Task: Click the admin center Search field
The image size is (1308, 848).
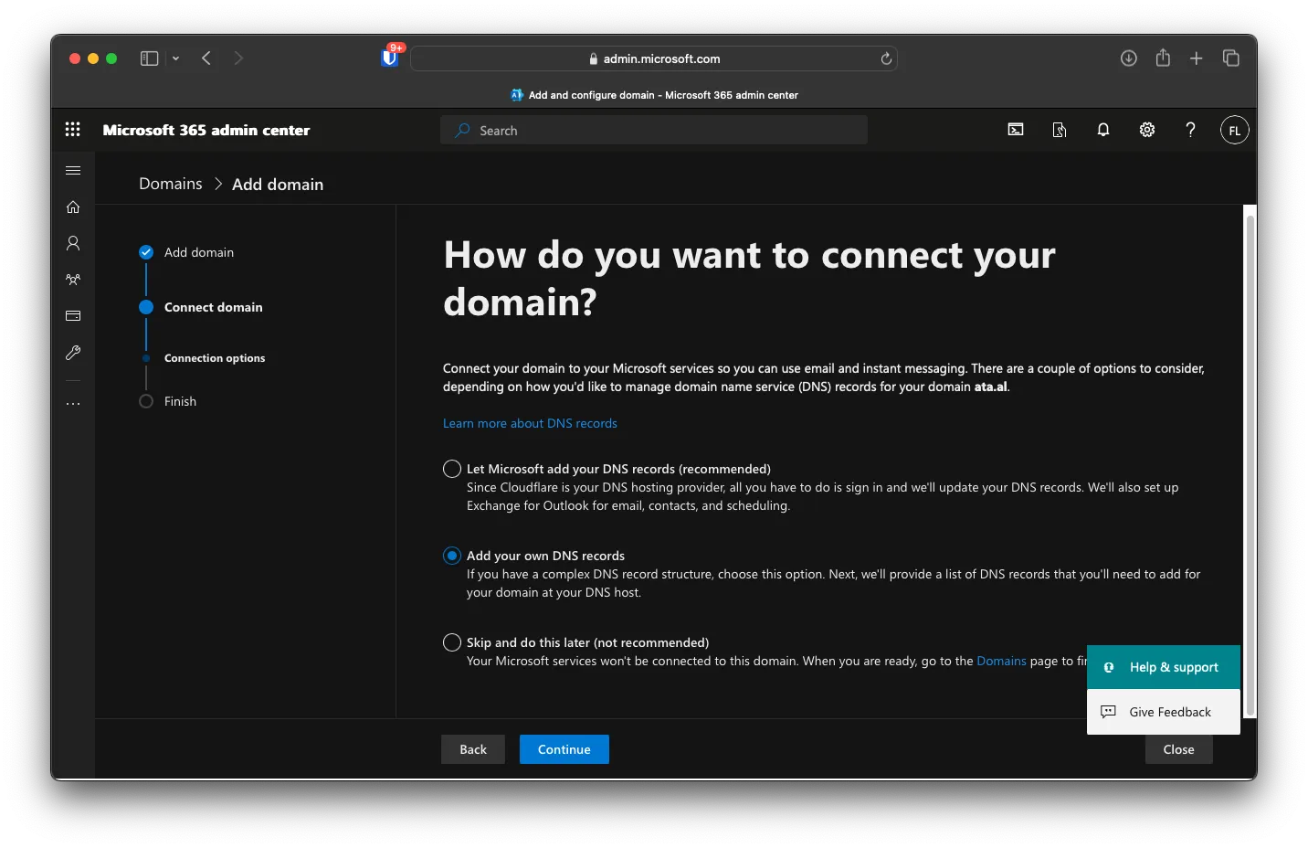Action: [x=654, y=130]
